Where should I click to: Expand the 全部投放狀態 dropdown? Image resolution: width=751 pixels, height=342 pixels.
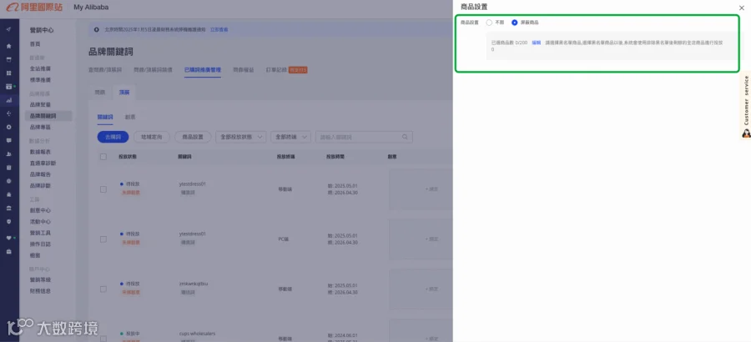click(241, 137)
